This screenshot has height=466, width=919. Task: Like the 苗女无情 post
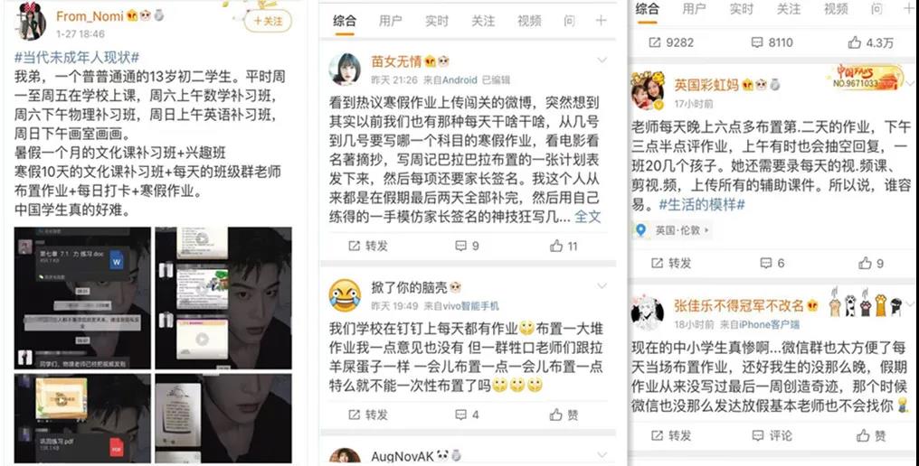(x=564, y=246)
